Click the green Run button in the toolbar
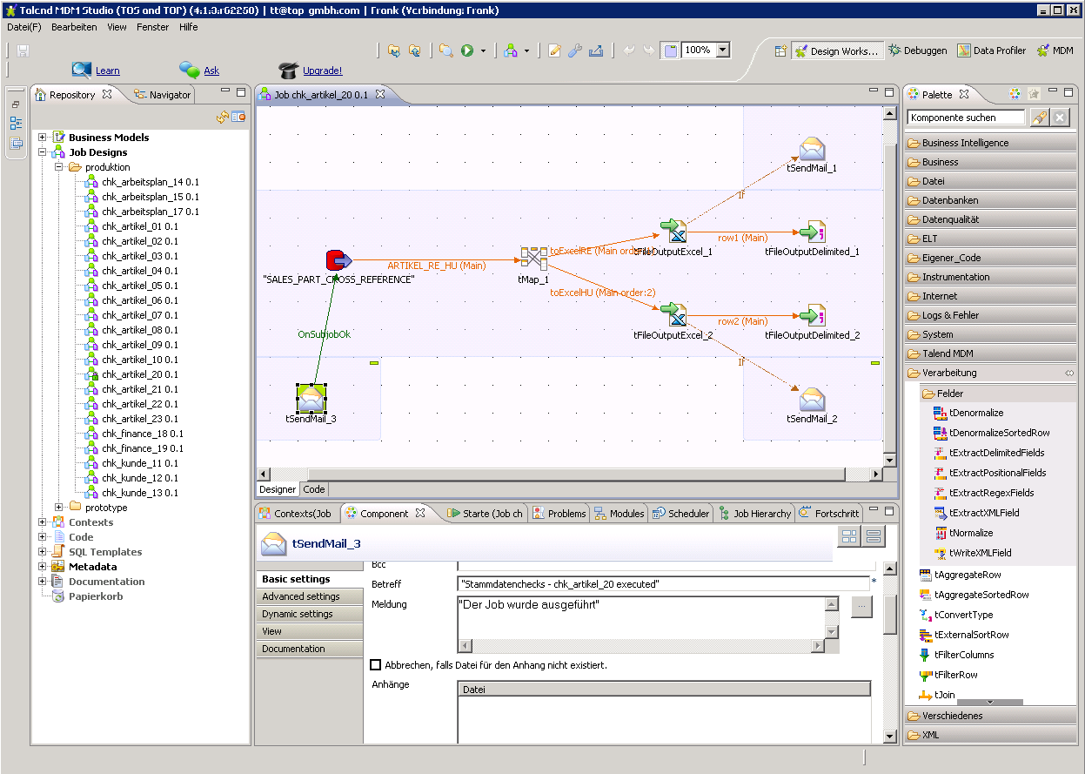 [x=467, y=50]
